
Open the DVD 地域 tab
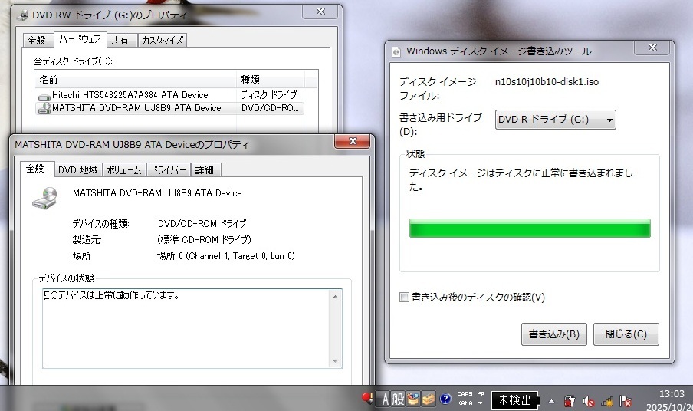click(78, 170)
